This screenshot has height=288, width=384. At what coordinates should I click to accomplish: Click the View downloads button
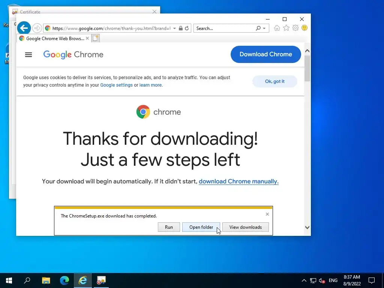tap(245, 227)
